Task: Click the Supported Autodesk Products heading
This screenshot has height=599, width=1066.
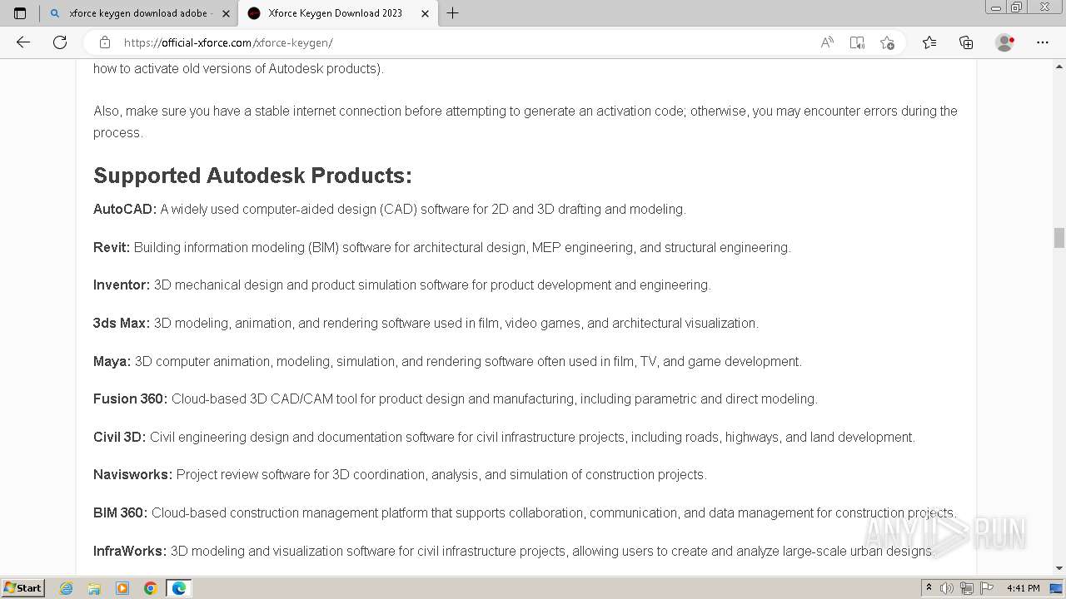Action: click(252, 176)
